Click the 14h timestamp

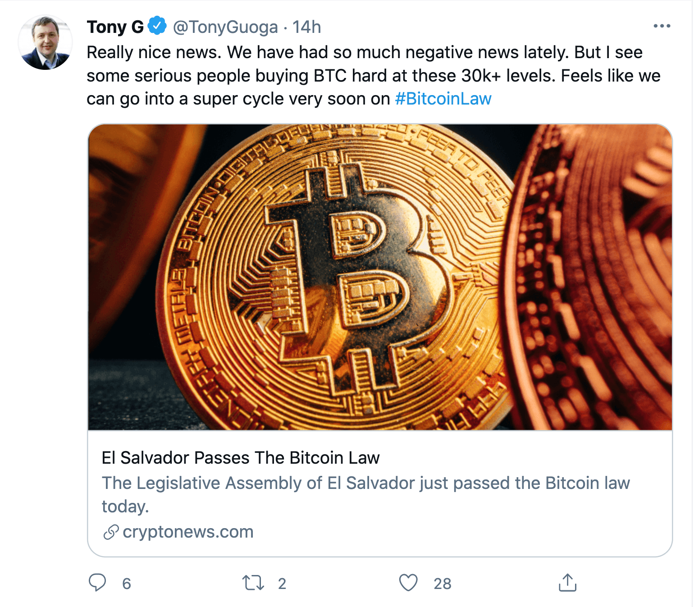(306, 27)
